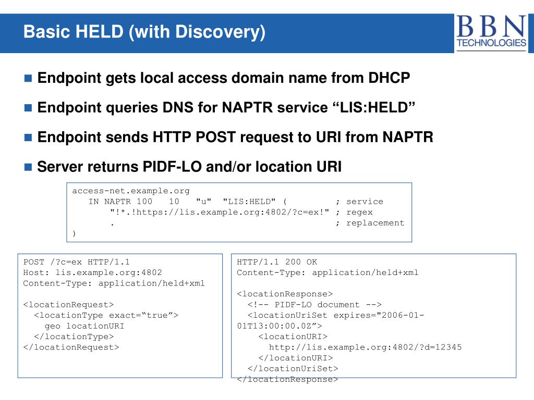Screen dimensions: 534x400
Task: Click Content-Type line in the response box
Action: 327,272
